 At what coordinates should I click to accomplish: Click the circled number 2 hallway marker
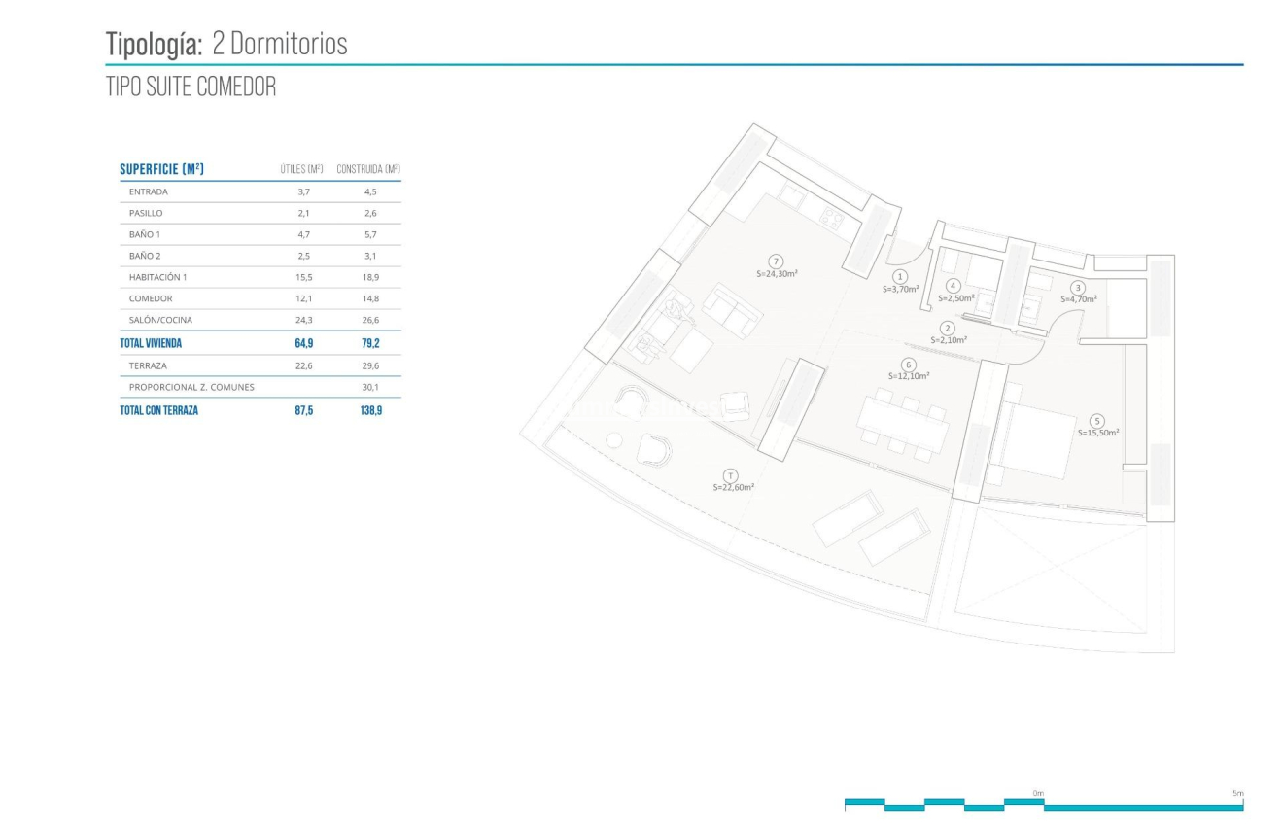tap(948, 329)
